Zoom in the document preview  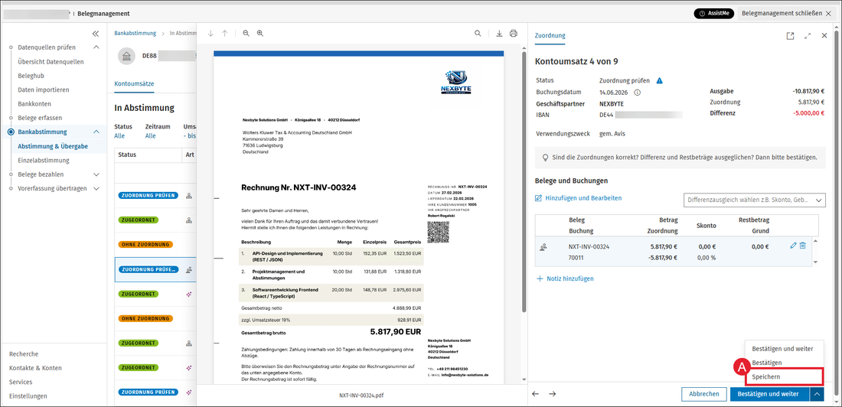[260, 34]
